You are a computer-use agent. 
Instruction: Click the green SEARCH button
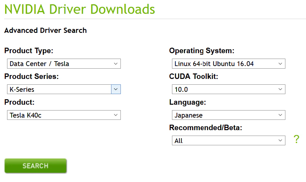[x=35, y=166]
